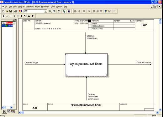Viewport: 163px width, 117px height.
Task: Open the Diagram menu
Action: (21, 7)
